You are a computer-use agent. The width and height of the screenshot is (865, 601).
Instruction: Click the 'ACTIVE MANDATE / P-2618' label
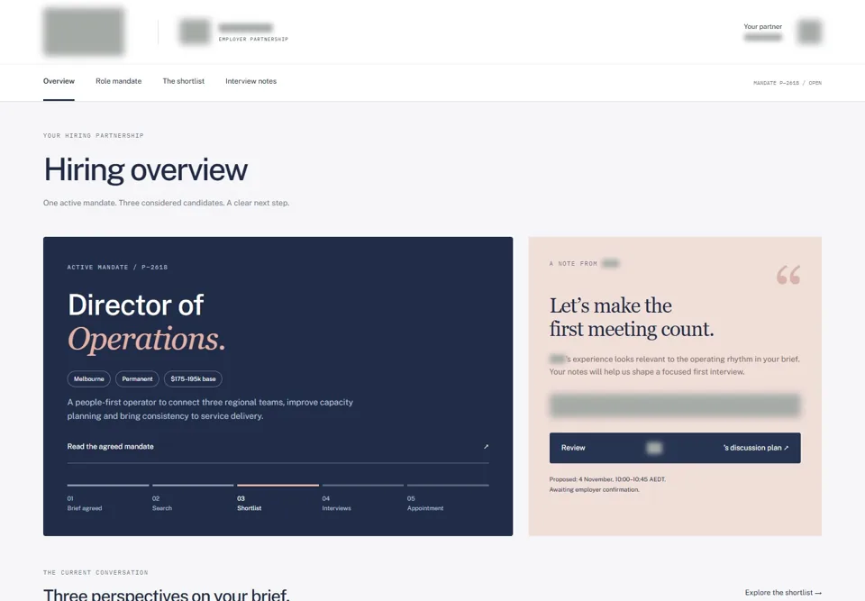point(117,267)
